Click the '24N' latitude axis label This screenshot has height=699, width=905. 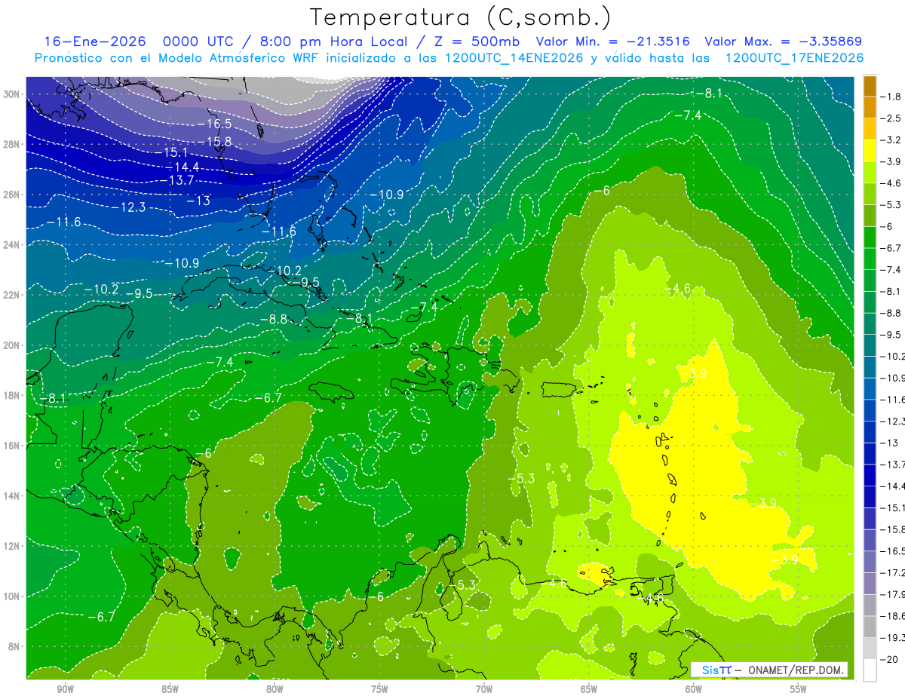click(x=13, y=245)
